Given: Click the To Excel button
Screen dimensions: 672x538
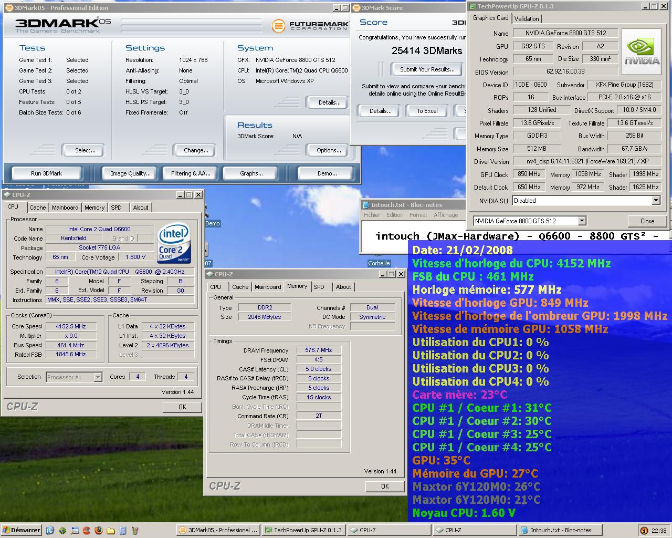Looking at the screenshot, I should point(427,111).
